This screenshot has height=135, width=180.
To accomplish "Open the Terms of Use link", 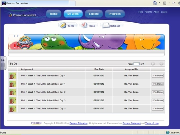I will pyautogui.click(x=152, y=123).
